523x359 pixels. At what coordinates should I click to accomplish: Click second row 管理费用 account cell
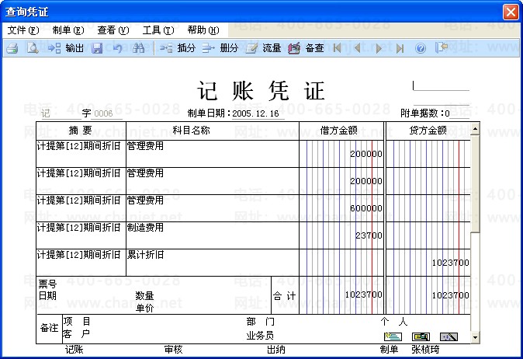pos(213,181)
